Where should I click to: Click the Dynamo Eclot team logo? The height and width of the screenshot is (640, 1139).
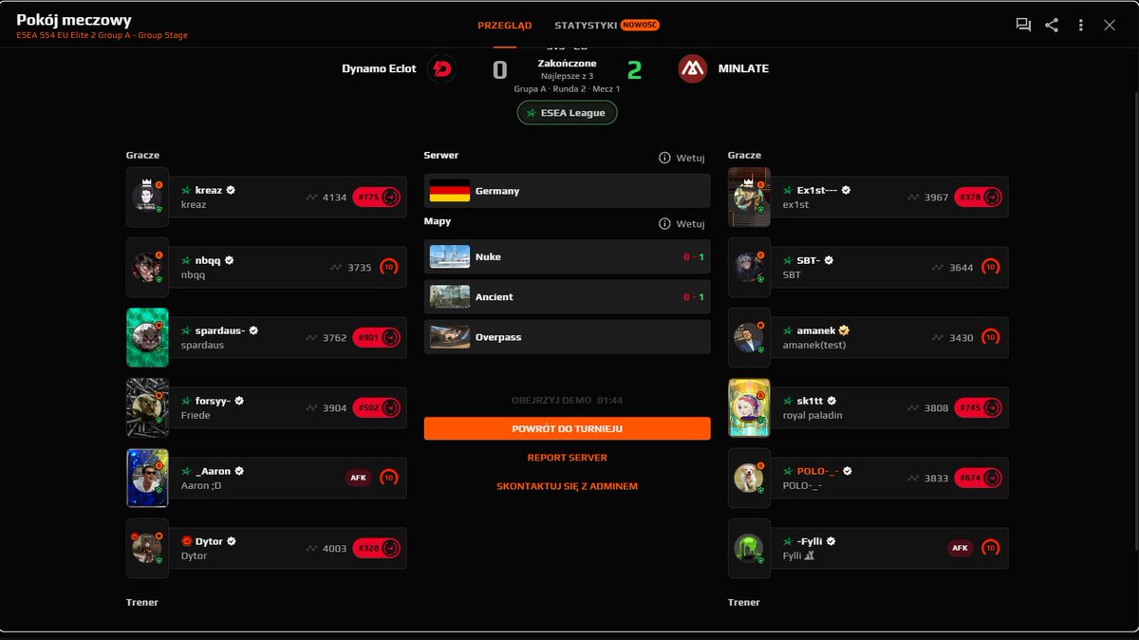[x=441, y=68]
